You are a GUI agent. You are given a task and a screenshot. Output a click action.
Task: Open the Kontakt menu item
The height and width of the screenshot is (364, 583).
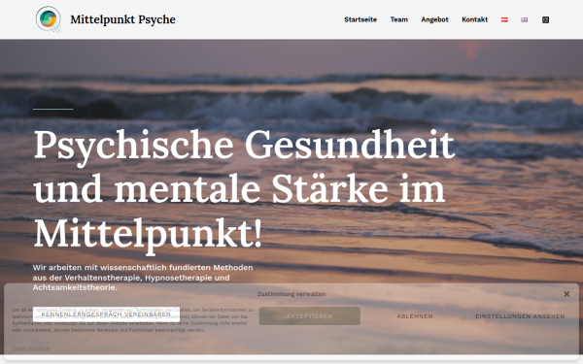point(474,19)
